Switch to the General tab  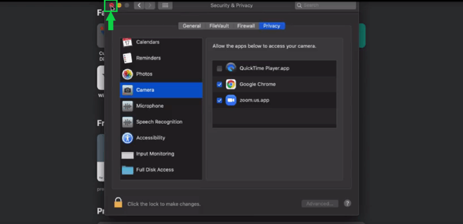pyautogui.click(x=192, y=26)
